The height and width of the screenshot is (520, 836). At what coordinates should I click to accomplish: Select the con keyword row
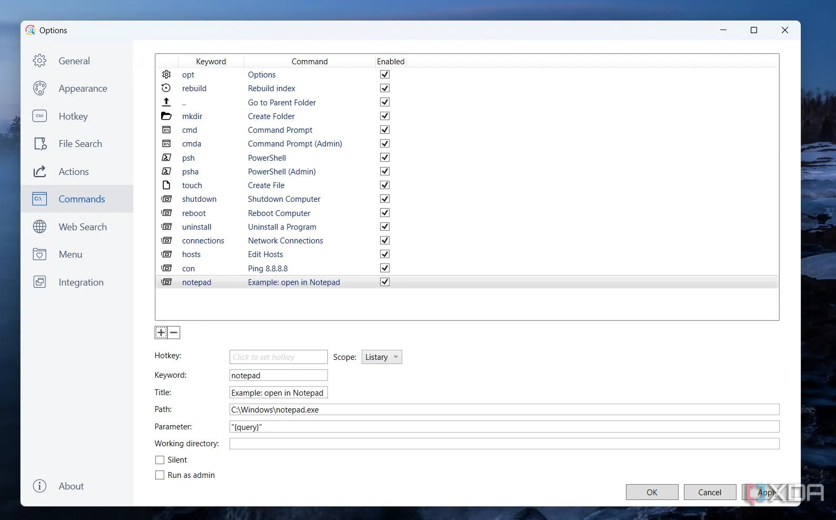coord(467,268)
